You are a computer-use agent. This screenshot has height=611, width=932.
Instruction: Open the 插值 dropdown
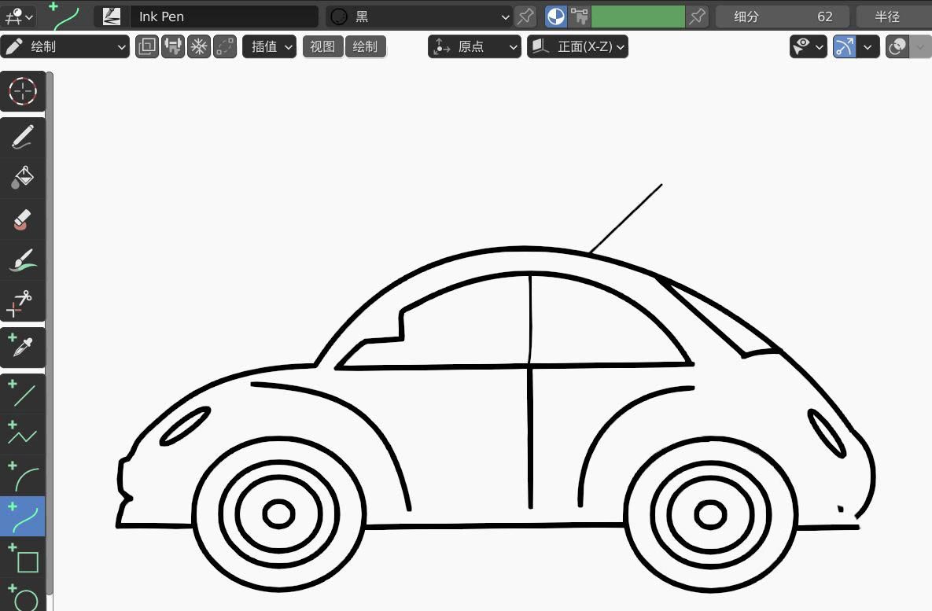click(x=269, y=46)
